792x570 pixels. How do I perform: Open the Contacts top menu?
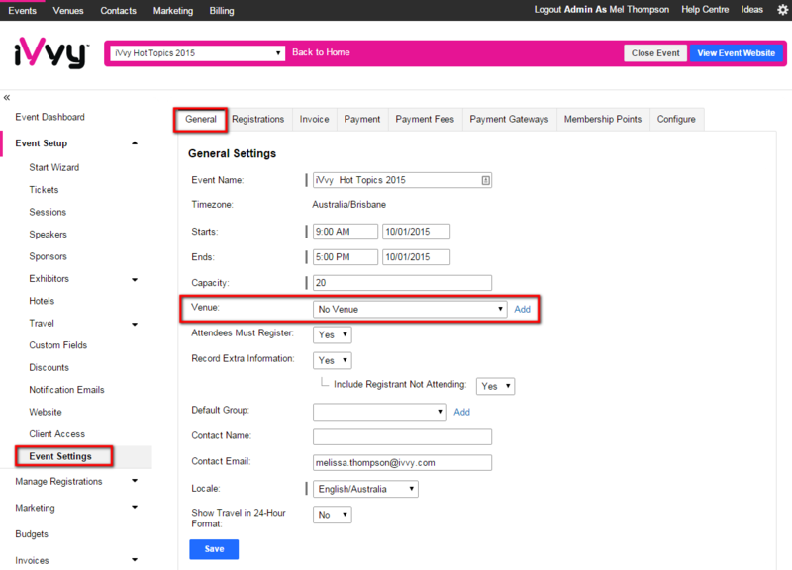(x=118, y=11)
